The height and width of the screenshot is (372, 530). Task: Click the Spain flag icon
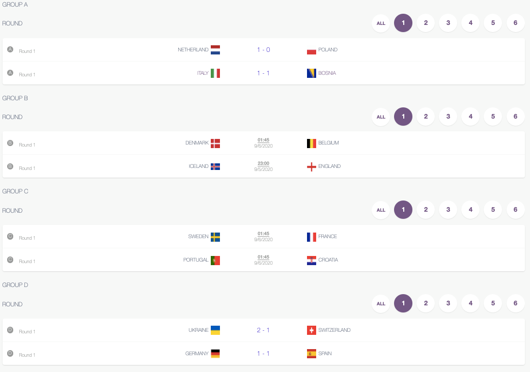click(311, 353)
